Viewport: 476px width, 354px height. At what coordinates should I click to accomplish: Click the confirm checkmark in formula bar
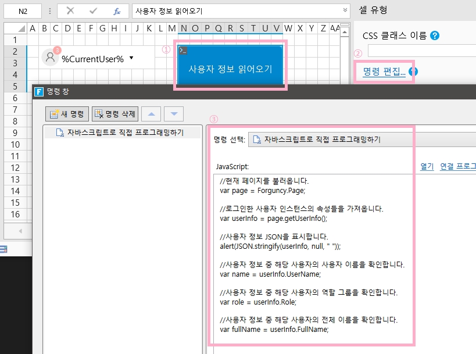point(94,11)
